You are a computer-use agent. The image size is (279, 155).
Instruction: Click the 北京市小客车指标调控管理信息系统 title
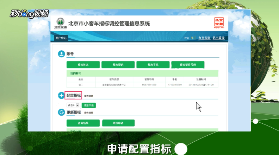tap(109, 24)
